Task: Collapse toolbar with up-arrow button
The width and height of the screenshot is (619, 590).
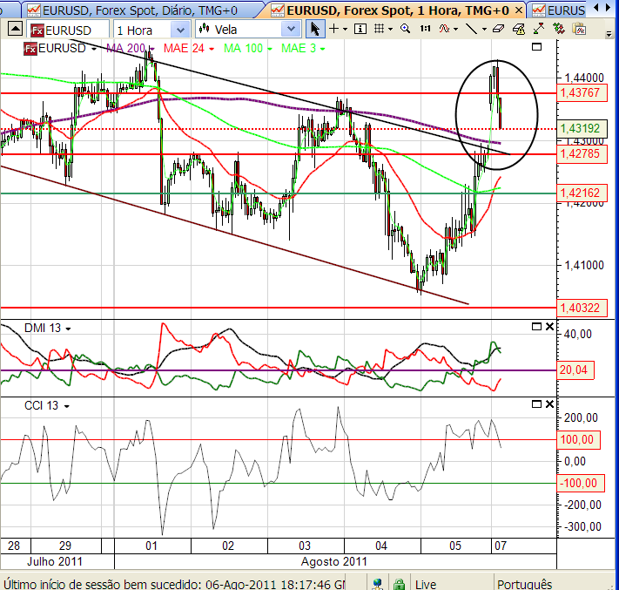Action: click(15, 29)
